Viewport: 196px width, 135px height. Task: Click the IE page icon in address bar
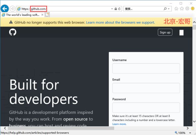(19, 9)
